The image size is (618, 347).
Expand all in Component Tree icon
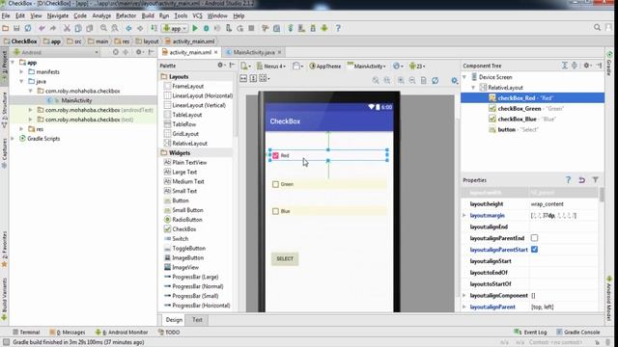click(x=564, y=66)
